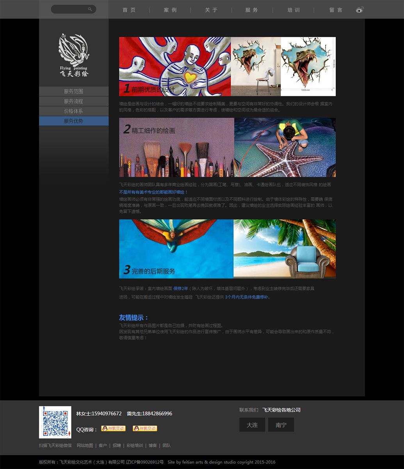
Task: Go to 首页 in navigation bar
Action: 129,10
